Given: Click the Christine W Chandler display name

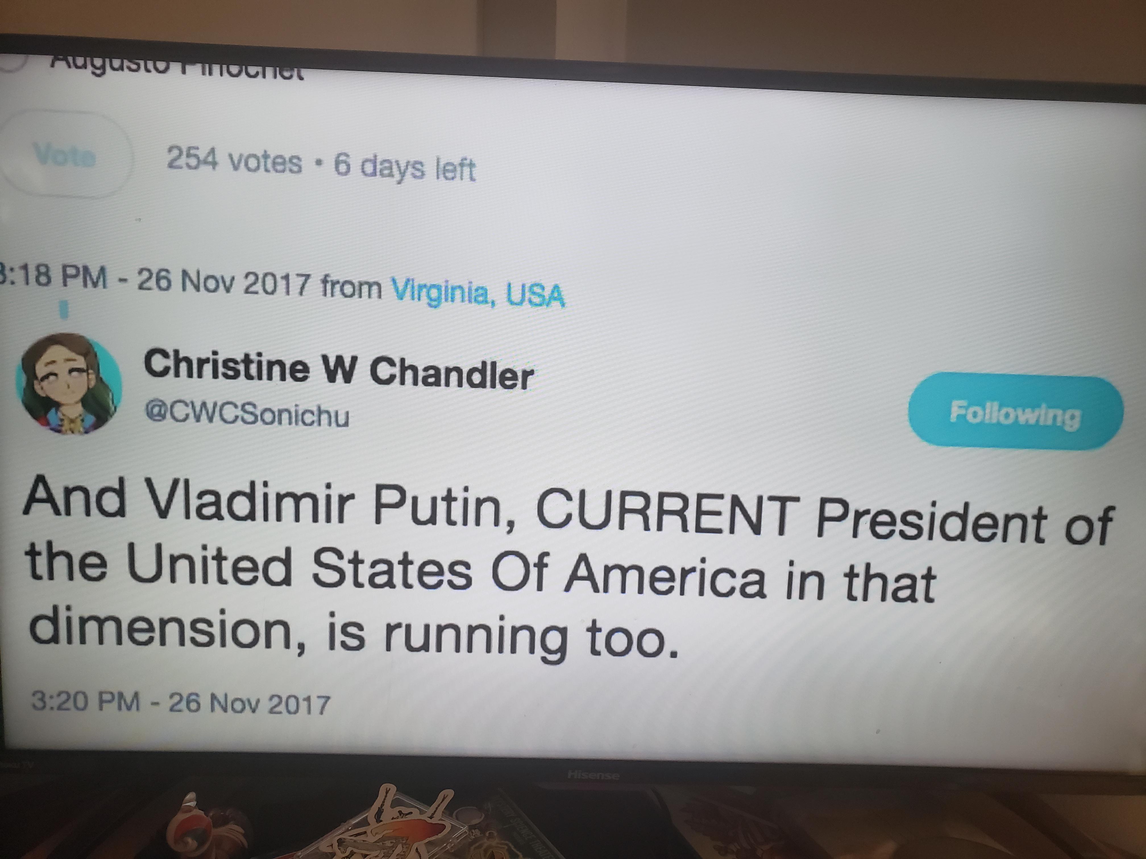Looking at the screenshot, I should (x=338, y=369).
